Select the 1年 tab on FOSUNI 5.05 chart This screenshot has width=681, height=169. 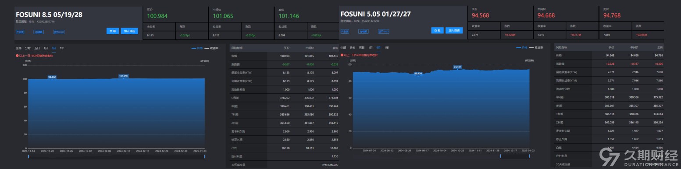[x=386, y=47]
